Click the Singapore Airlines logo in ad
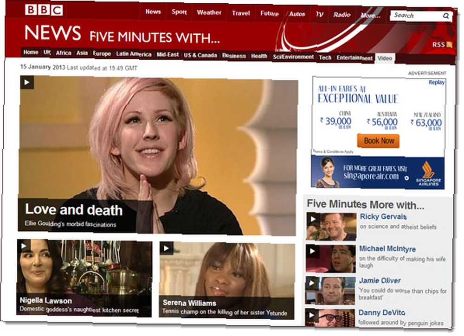Image resolution: width=464 pixels, height=336 pixels. click(428, 173)
